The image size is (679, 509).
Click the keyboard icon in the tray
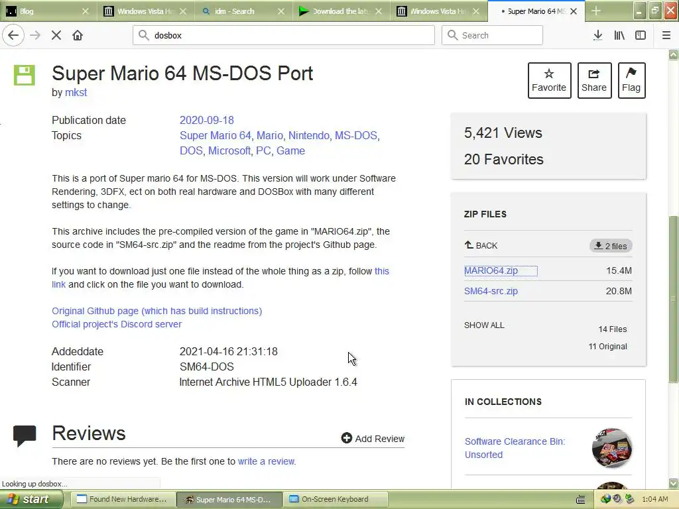coord(581,500)
